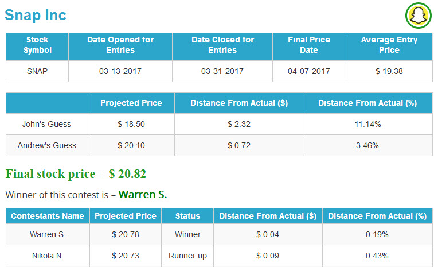Image resolution: width=434 pixels, height=267 pixels.
Task: Select the SNAP stock symbol cell
Action: pos(37,71)
